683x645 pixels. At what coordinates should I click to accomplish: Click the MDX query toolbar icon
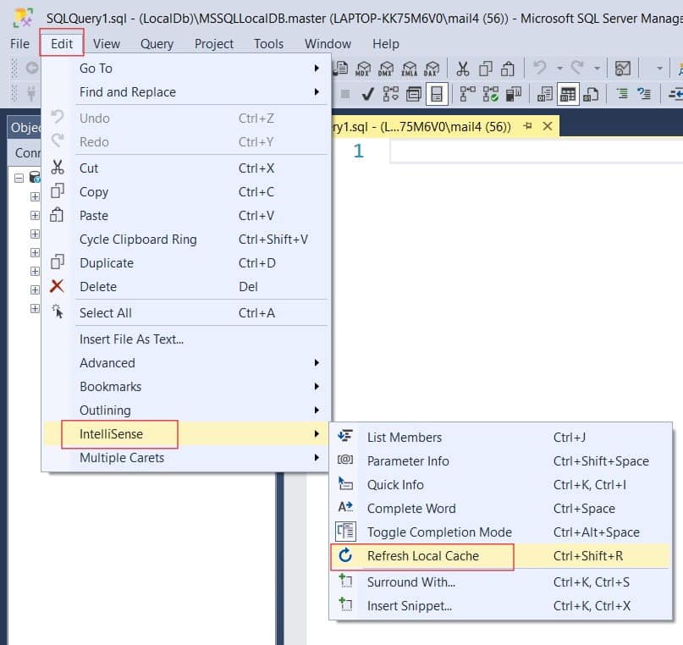[362, 69]
